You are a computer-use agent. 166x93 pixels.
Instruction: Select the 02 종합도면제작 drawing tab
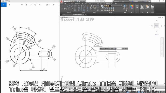click(78, 15)
